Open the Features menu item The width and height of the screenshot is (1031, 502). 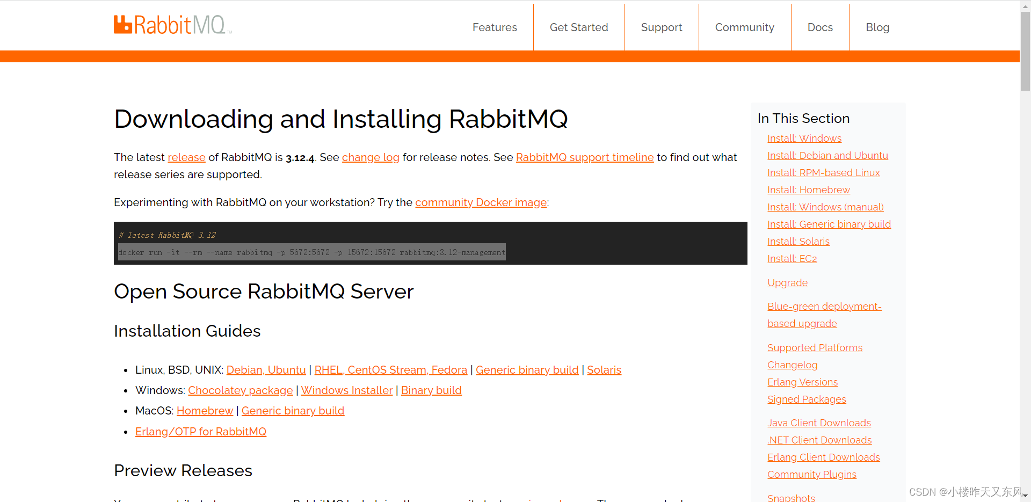coord(495,27)
